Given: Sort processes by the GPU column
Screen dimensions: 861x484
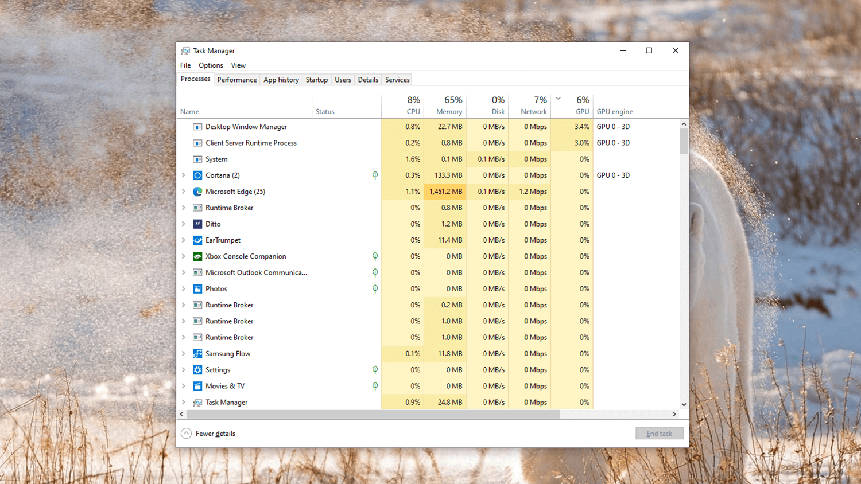Looking at the screenshot, I should (x=572, y=106).
